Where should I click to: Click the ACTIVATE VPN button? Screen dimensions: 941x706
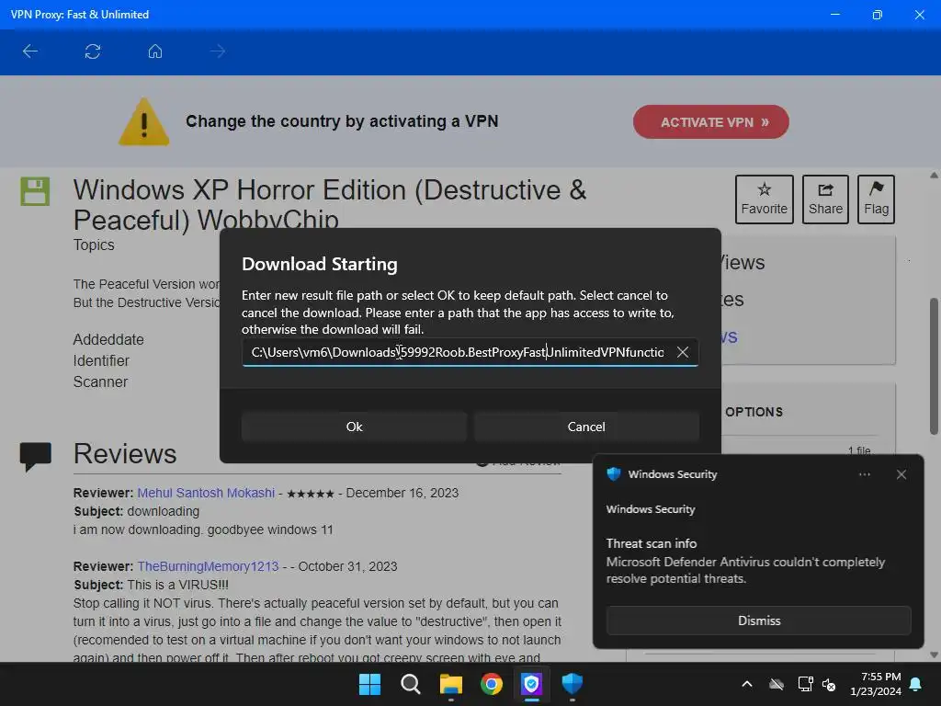pyautogui.click(x=711, y=122)
